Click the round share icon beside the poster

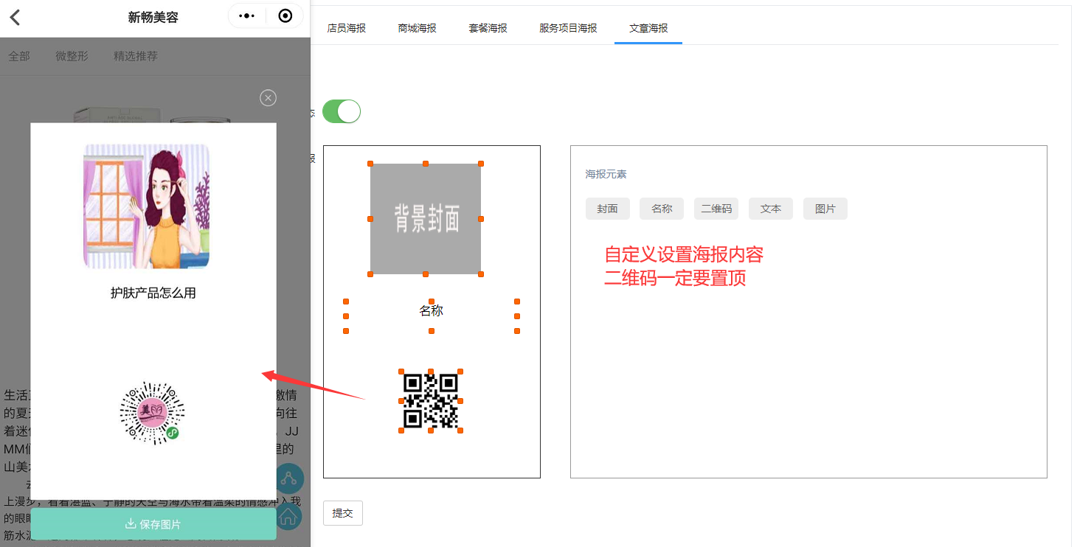point(288,478)
